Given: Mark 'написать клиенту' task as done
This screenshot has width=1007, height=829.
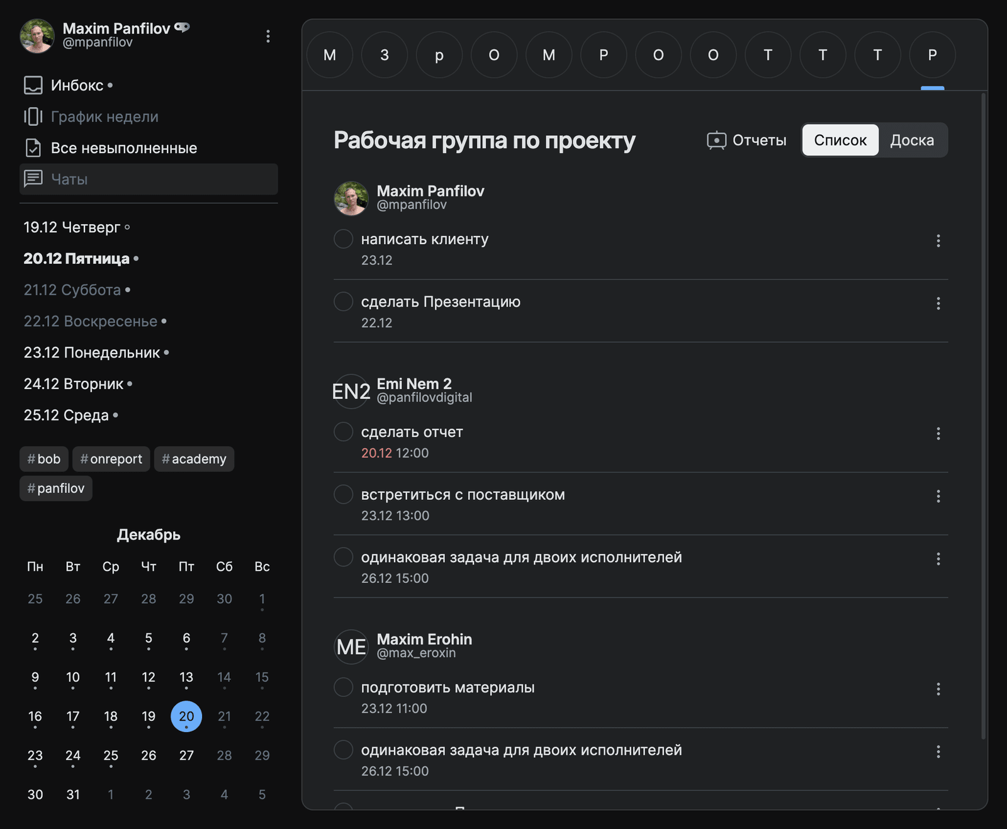Looking at the screenshot, I should click(x=343, y=239).
